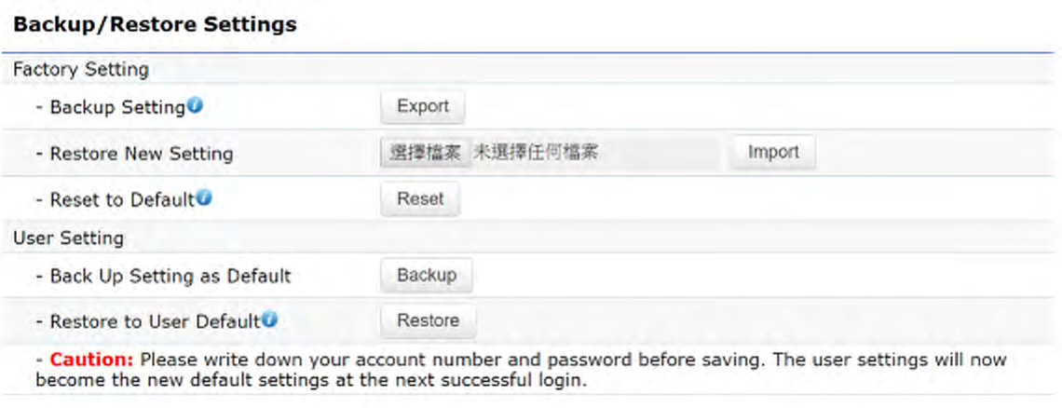Click the 未選擇任何檔案 file name text
This screenshot has width=1062, height=408.
[x=537, y=153]
